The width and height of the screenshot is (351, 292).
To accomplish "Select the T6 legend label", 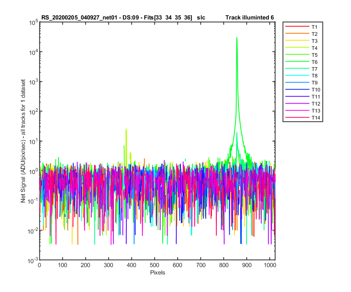I will tap(314, 62).
